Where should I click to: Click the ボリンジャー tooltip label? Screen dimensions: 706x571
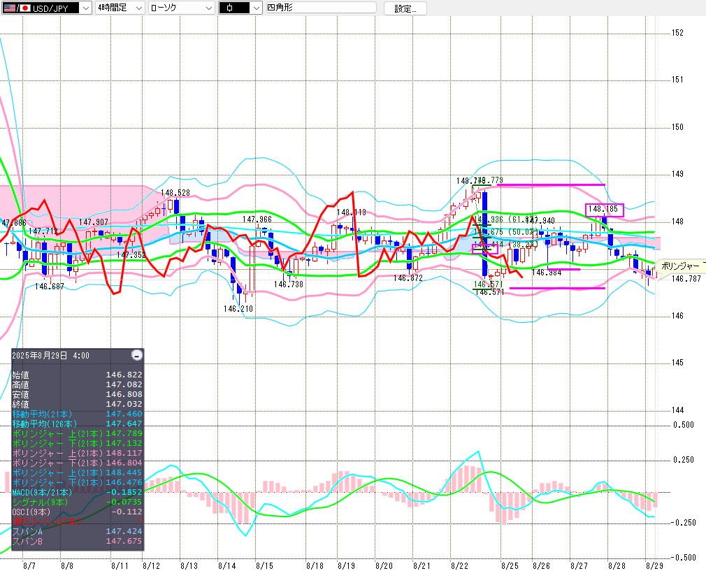[680, 266]
